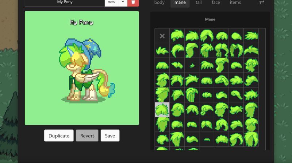292x164 pixels.
Task: Choose the smooth plain oval mane style
Action: pyautogui.click(x=236, y=36)
